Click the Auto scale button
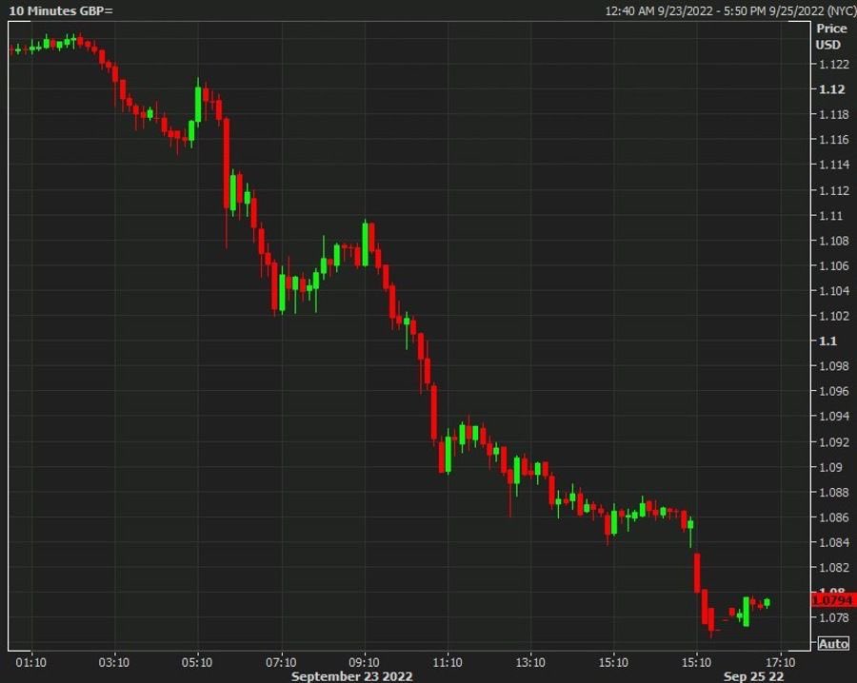This screenshot has height=683, width=857. [x=832, y=642]
